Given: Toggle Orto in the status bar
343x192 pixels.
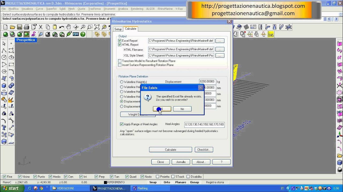Looking at the screenshot, I should (x=167, y=182).
